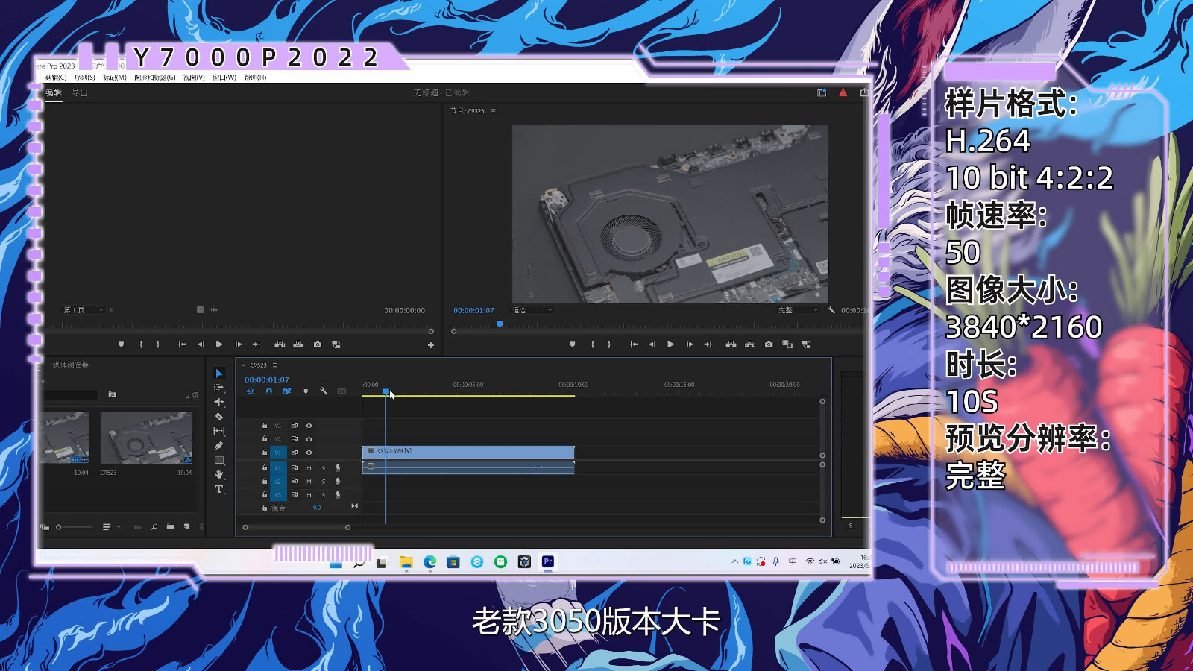Image resolution: width=1193 pixels, height=671 pixels.
Task: Open timeline C9523 panel menu
Action: (x=275, y=365)
